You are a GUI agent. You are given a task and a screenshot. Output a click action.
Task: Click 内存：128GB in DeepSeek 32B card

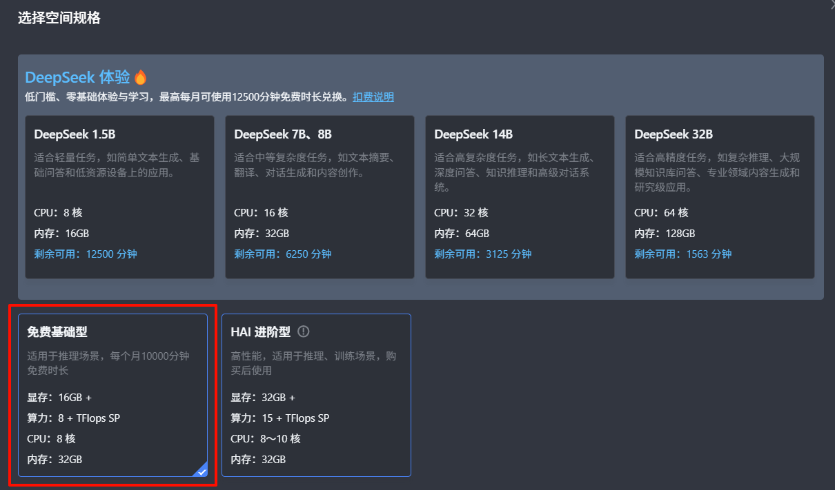pyautogui.click(x=665, y=233)
